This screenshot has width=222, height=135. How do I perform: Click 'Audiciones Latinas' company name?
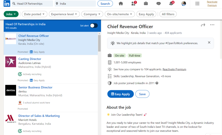click(29, 63)
